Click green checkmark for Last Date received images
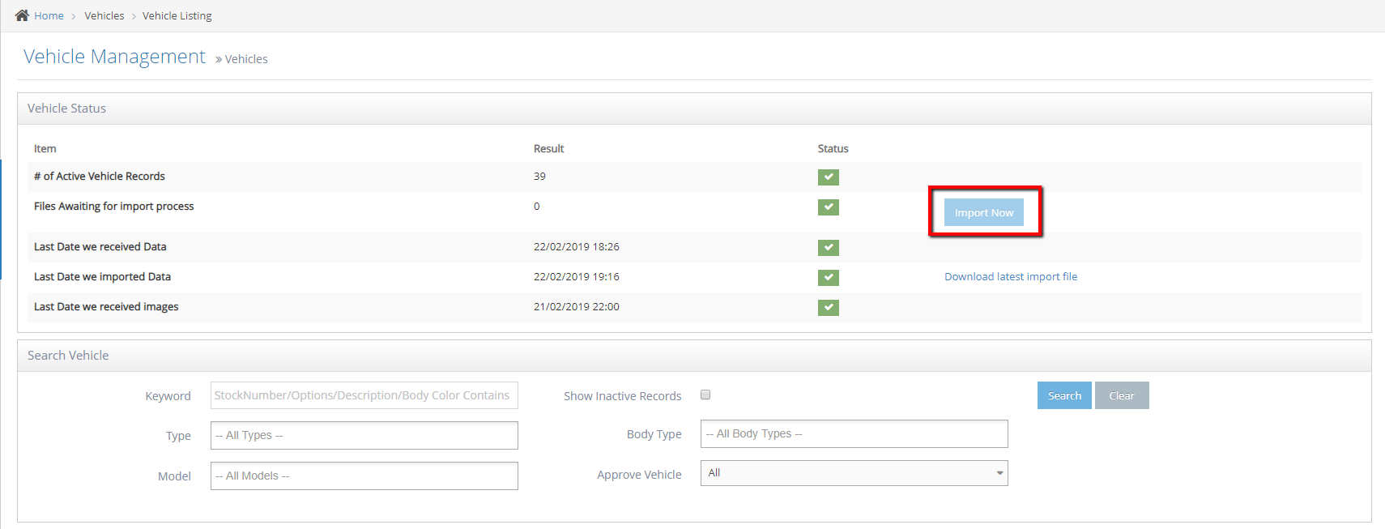The width and height of the screenshot is (1385, 529). click(x=828, y=307)
